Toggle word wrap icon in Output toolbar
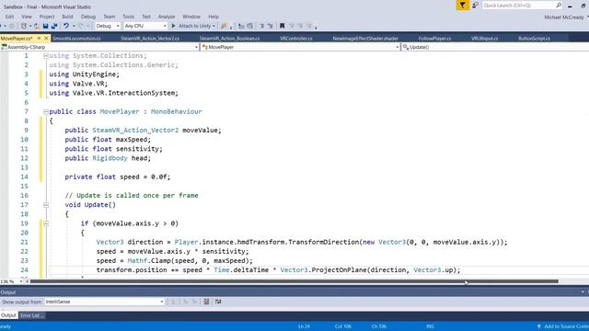 (218, 302)
